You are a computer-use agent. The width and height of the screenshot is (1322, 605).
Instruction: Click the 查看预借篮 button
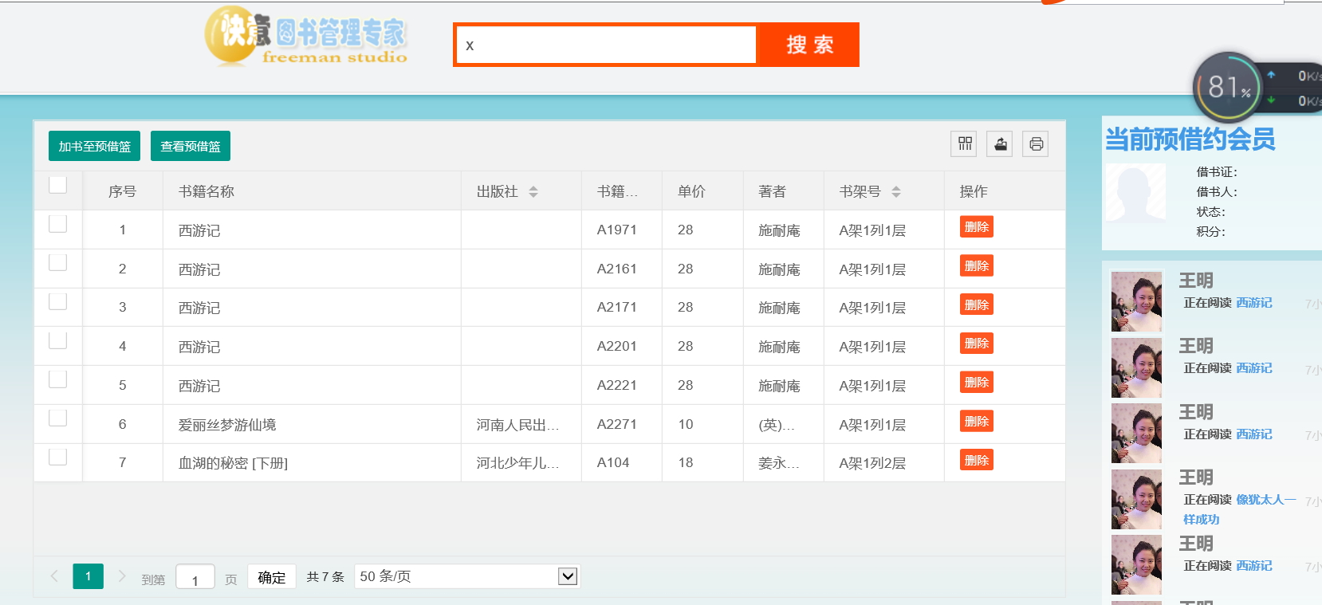coord(191,146)
